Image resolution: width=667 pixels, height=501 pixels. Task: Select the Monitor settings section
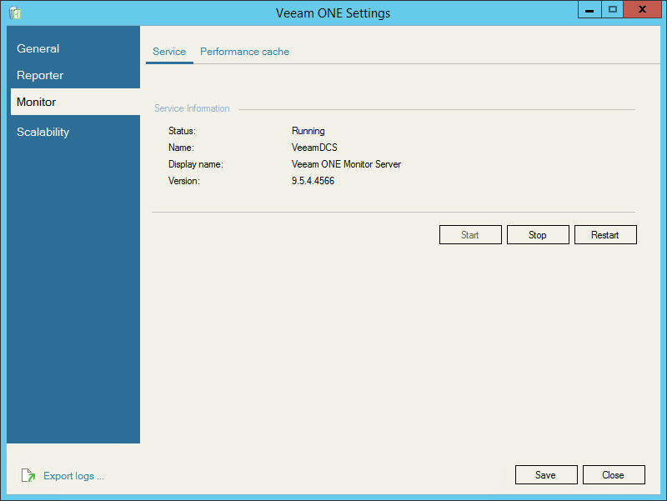[x=75, y=102]
